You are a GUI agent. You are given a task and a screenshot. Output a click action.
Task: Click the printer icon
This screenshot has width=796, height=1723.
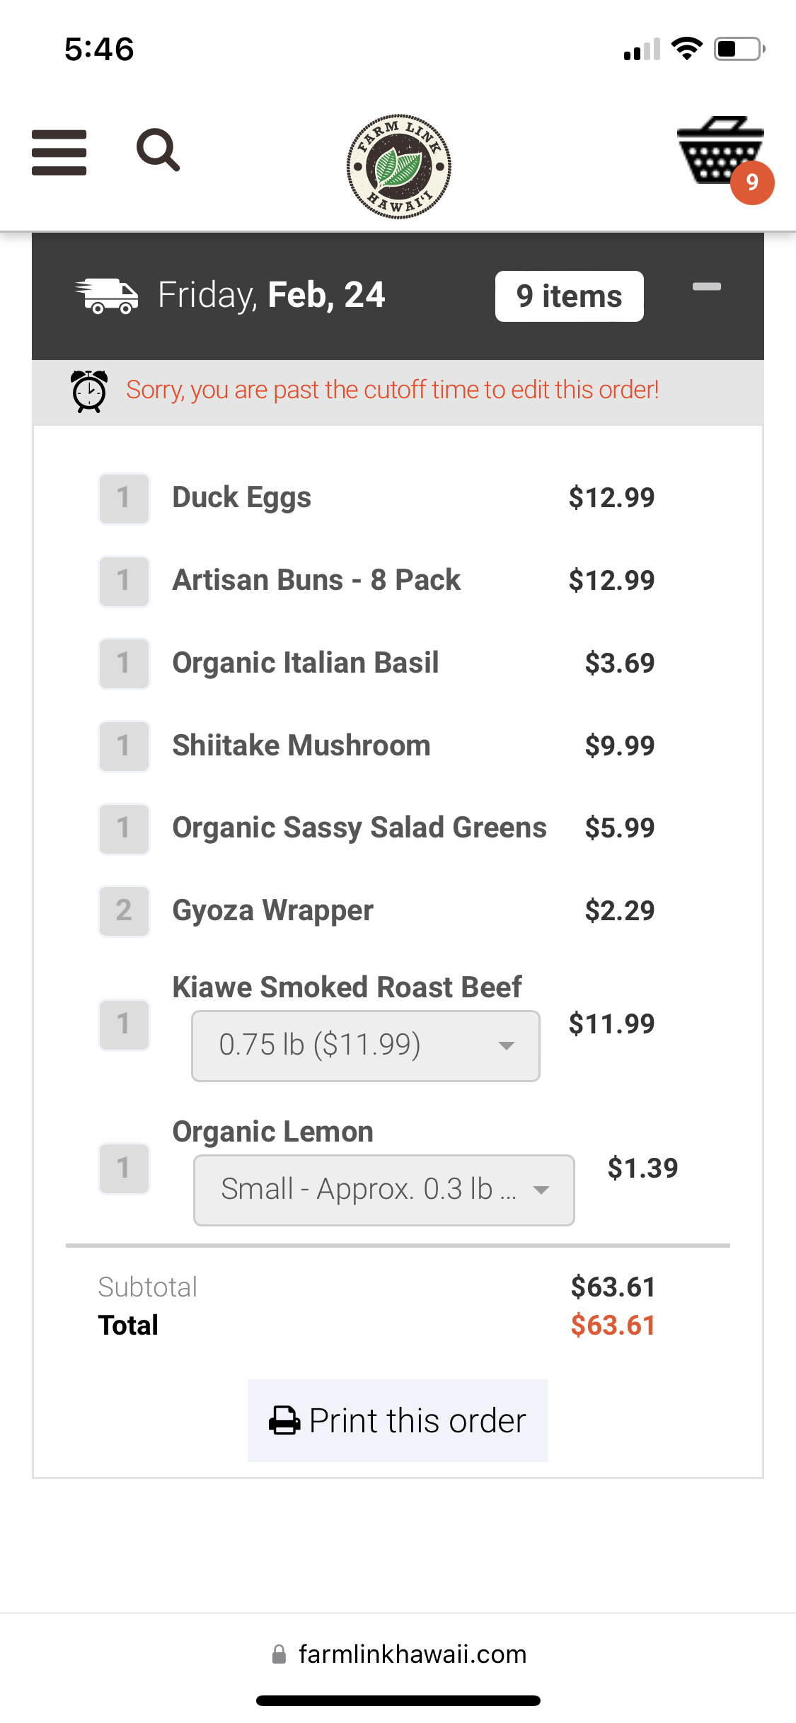(x=284, y=1420)
